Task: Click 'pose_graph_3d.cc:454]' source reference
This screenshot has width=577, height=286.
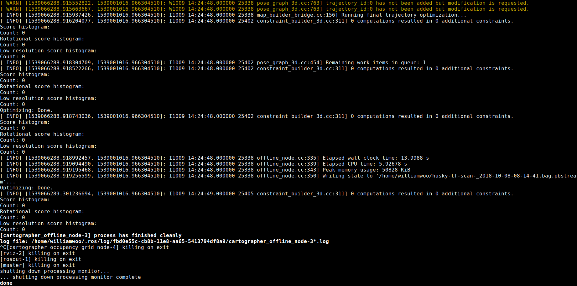Action: pos(290,63)
